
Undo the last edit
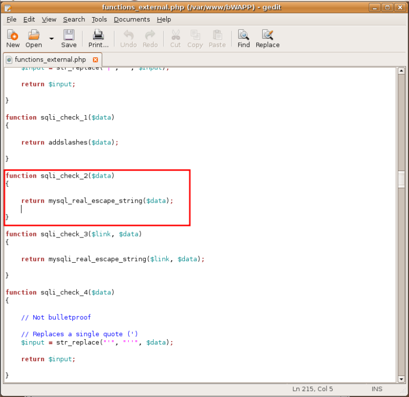point(128,38)
